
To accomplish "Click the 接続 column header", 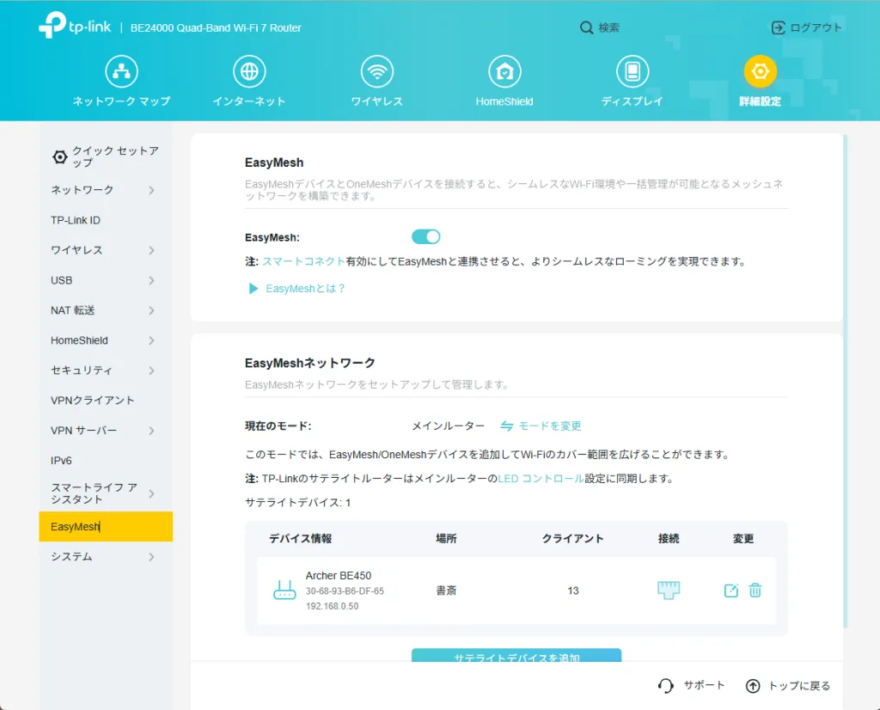I will pyautogui.click(x=669, y=539).
